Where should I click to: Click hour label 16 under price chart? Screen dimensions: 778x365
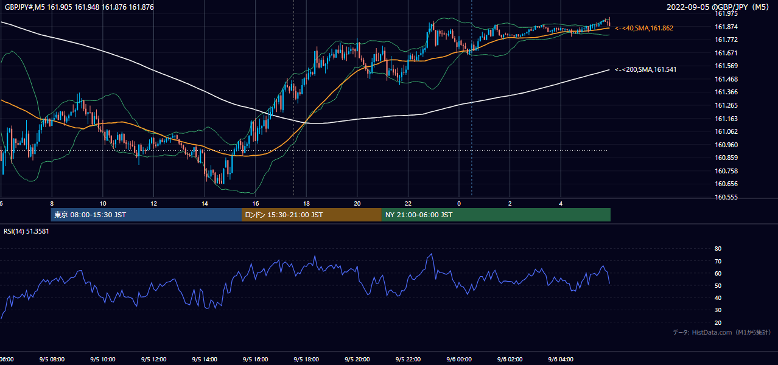coord(256,203)
